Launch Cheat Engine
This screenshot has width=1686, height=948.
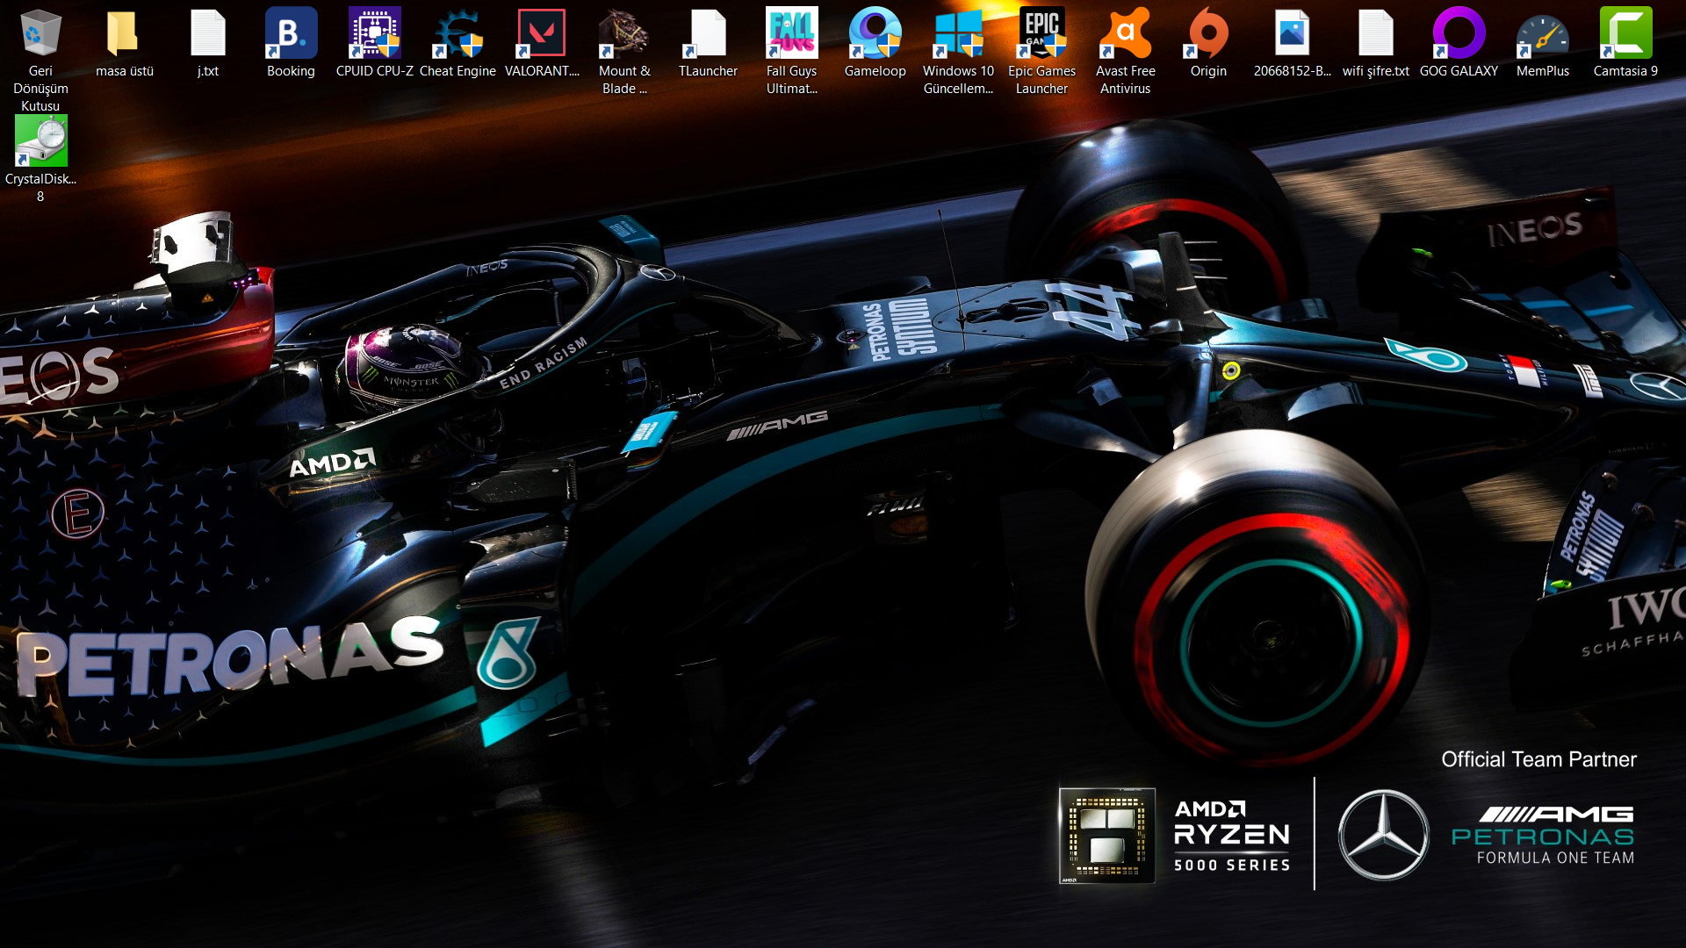tap(458, 42)
